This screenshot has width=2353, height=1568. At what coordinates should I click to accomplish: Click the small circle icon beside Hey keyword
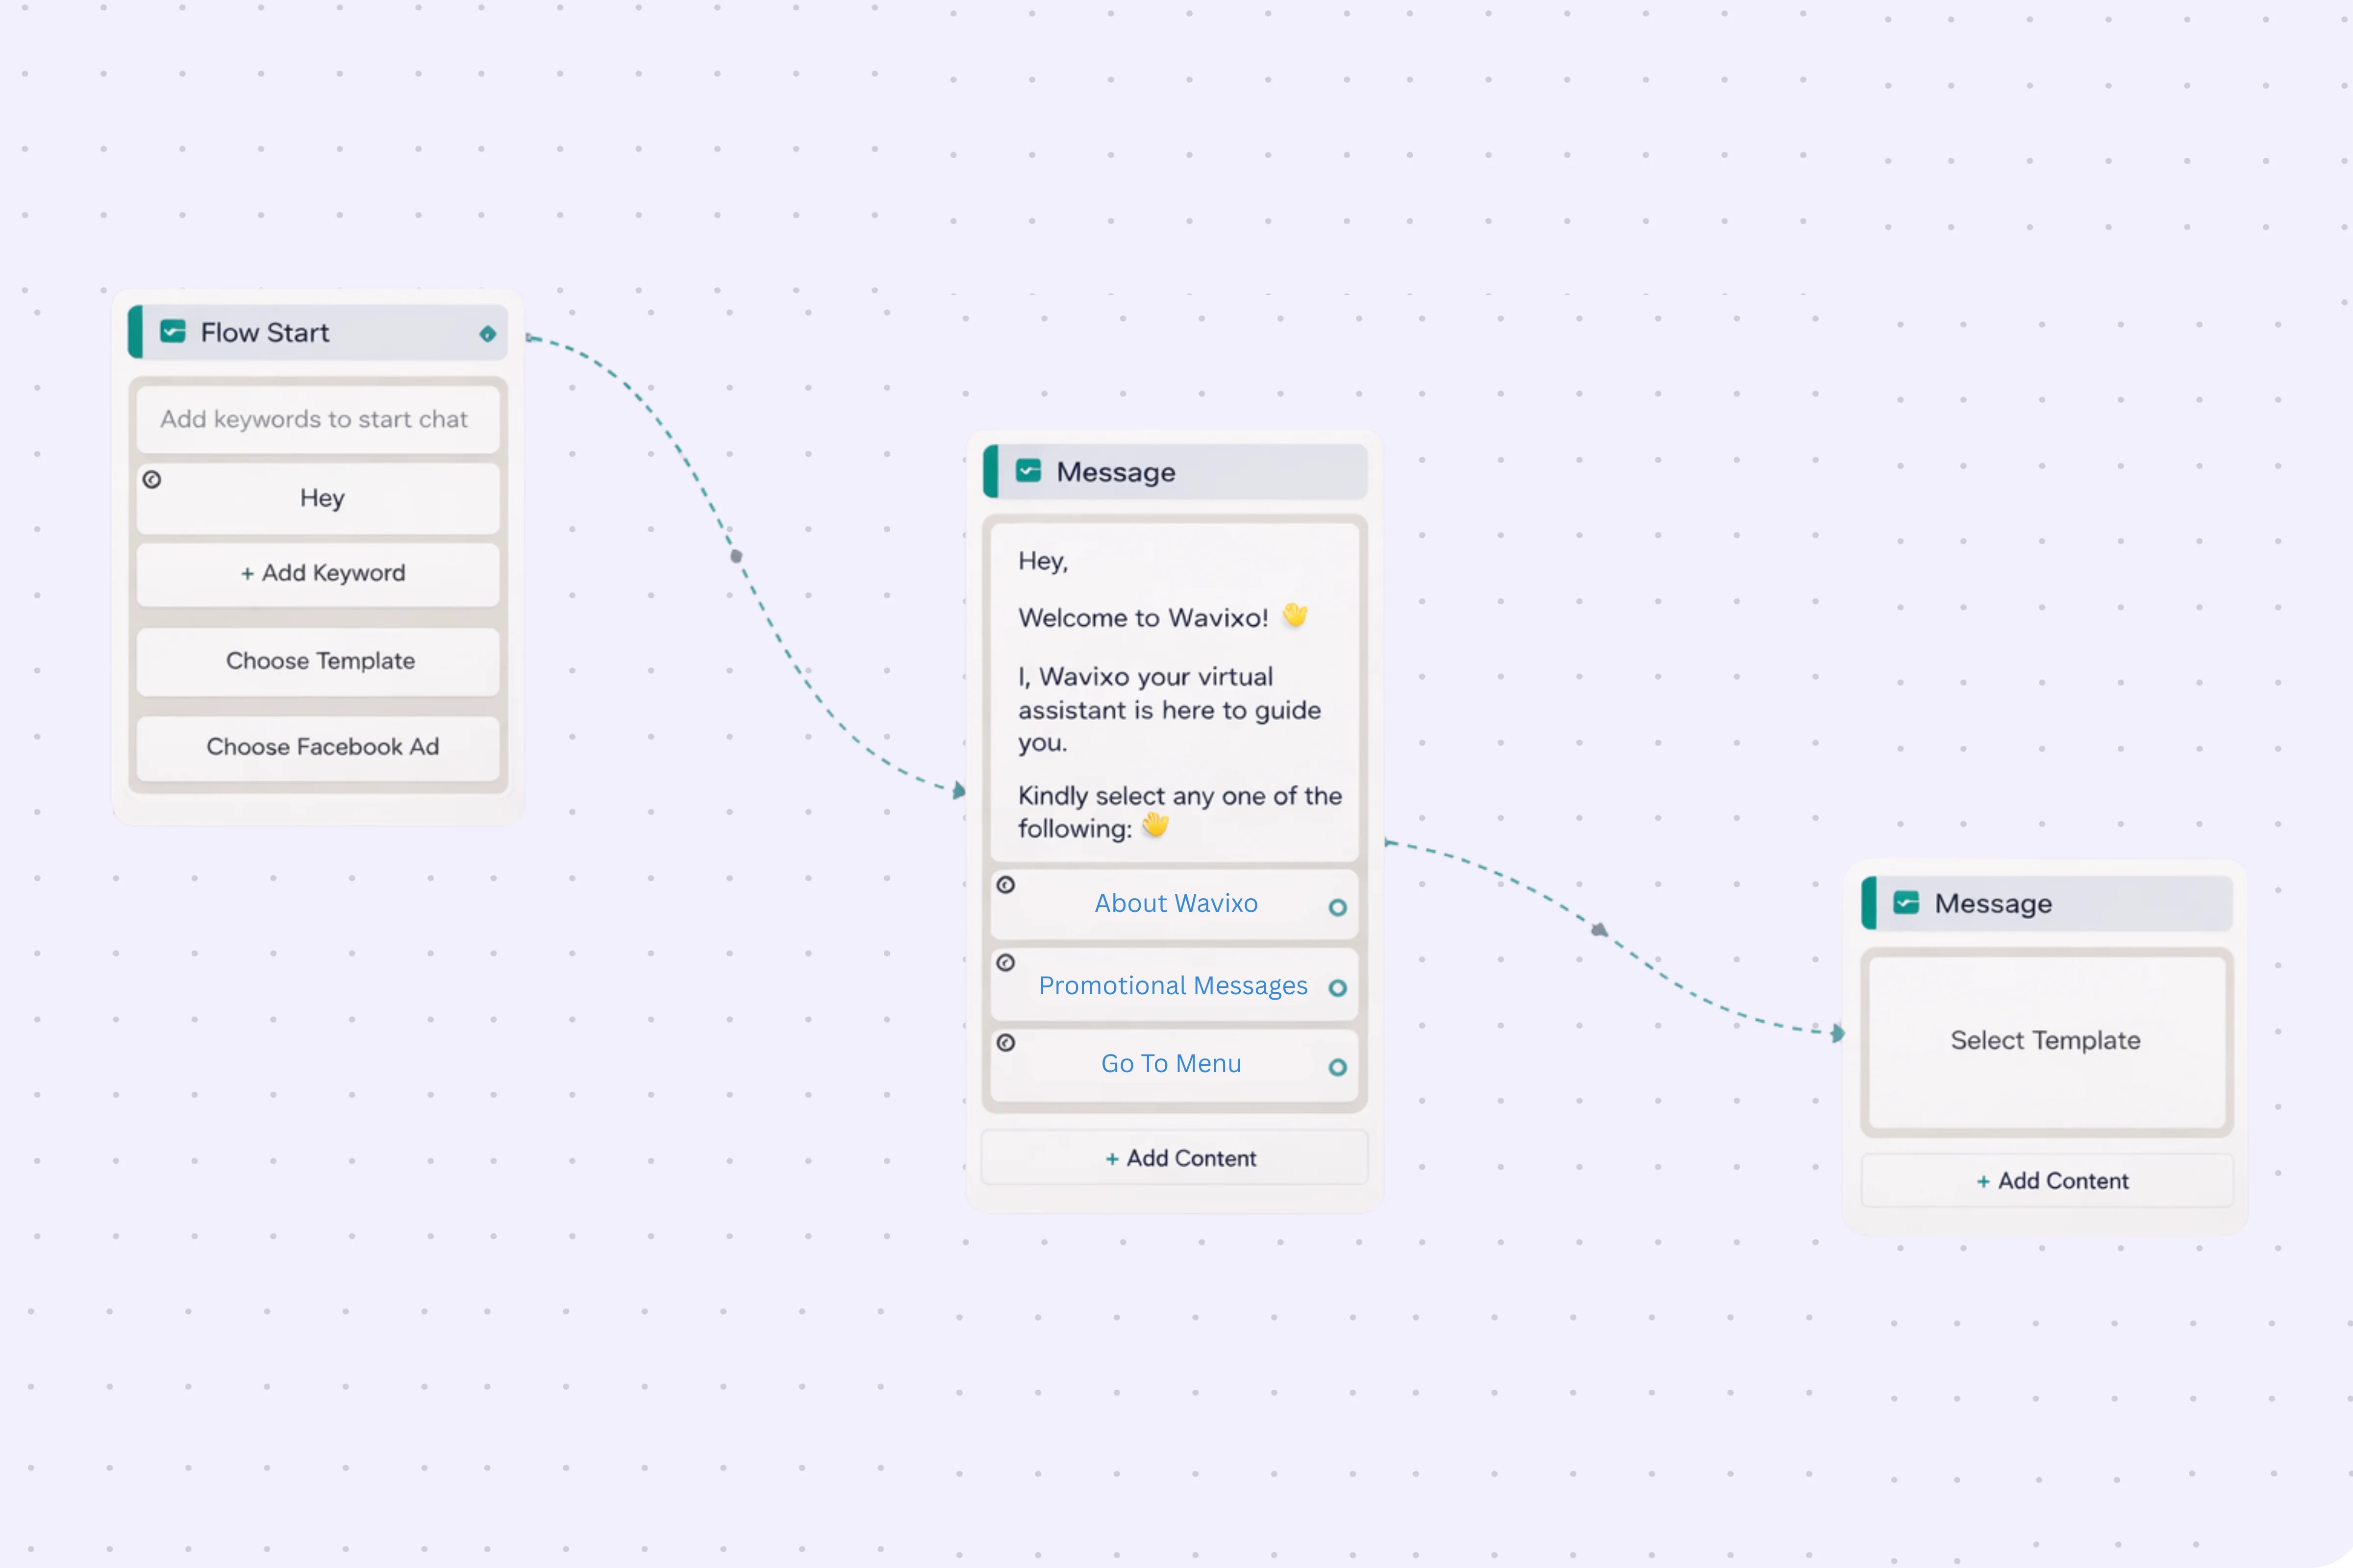[152, 480]
